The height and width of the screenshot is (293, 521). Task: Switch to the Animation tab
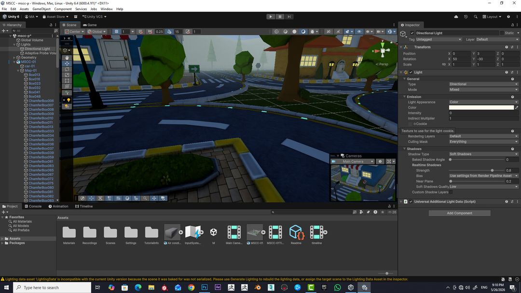click(x=58, y=206)
